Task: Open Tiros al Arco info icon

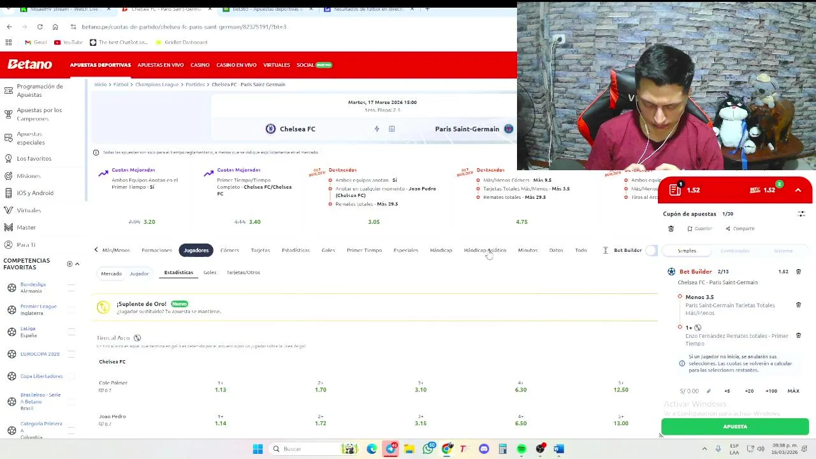Action: pos(137,338)
